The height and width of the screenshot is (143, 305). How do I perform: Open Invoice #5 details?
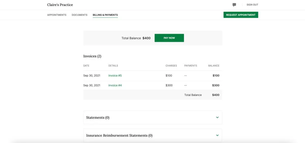(115, 76)
